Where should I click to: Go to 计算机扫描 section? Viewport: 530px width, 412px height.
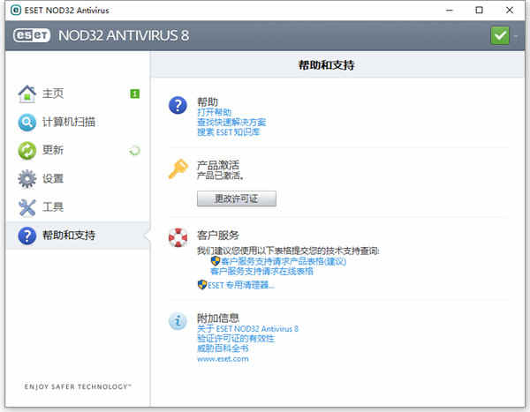pyautogui.click(x=69, y=122)
